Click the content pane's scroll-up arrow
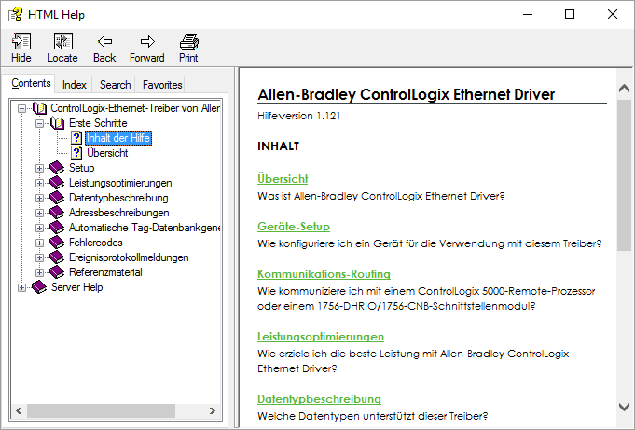The height and width of the screenshot is (430, 635). (x=624, y=88)
